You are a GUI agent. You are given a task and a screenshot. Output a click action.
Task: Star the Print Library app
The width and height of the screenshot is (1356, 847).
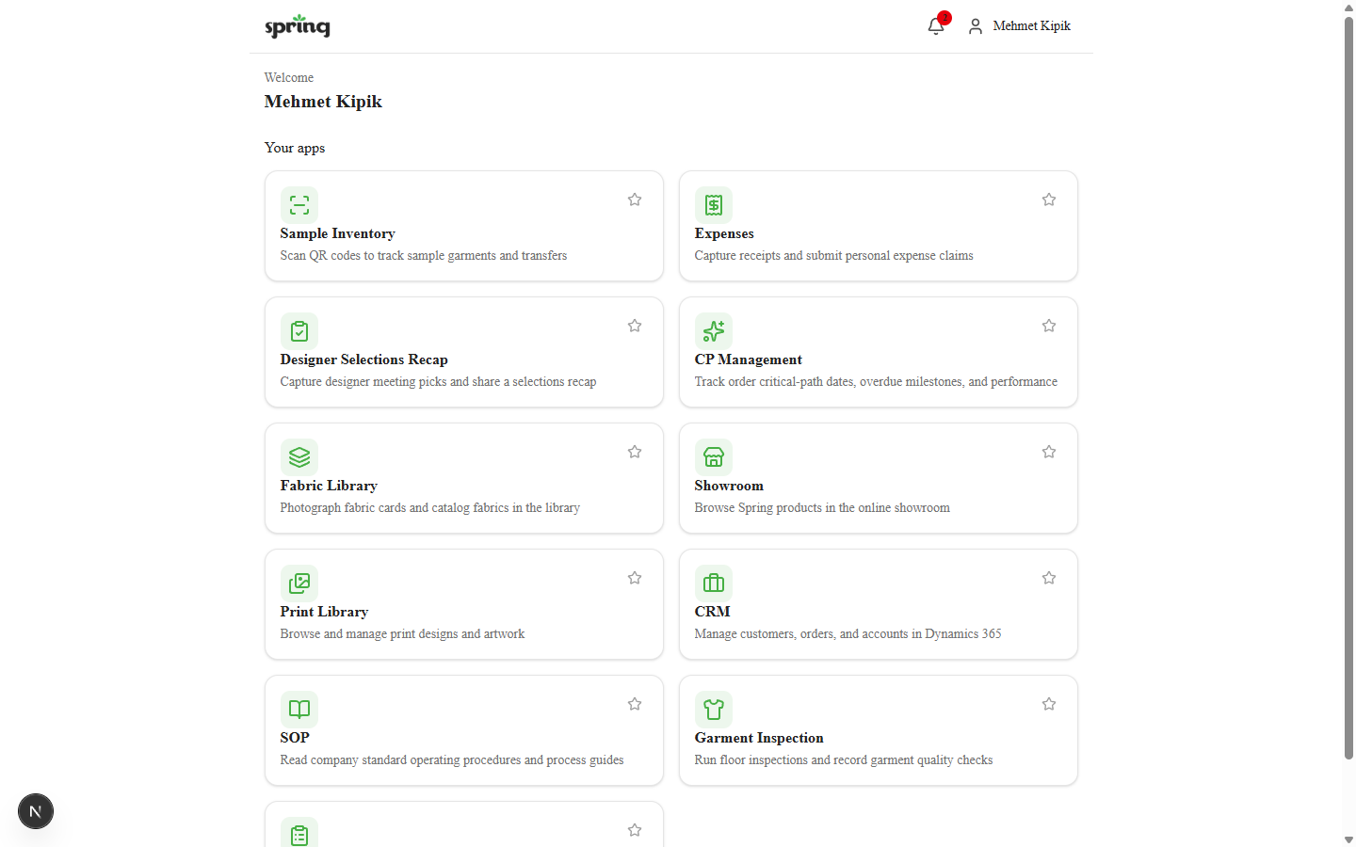coord(635,578)
